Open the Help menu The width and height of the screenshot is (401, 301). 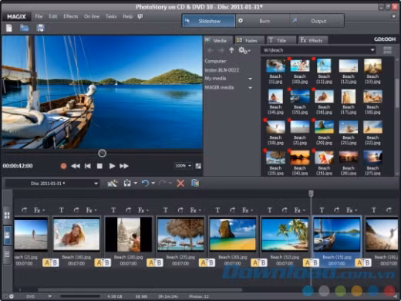pos(127,16)
